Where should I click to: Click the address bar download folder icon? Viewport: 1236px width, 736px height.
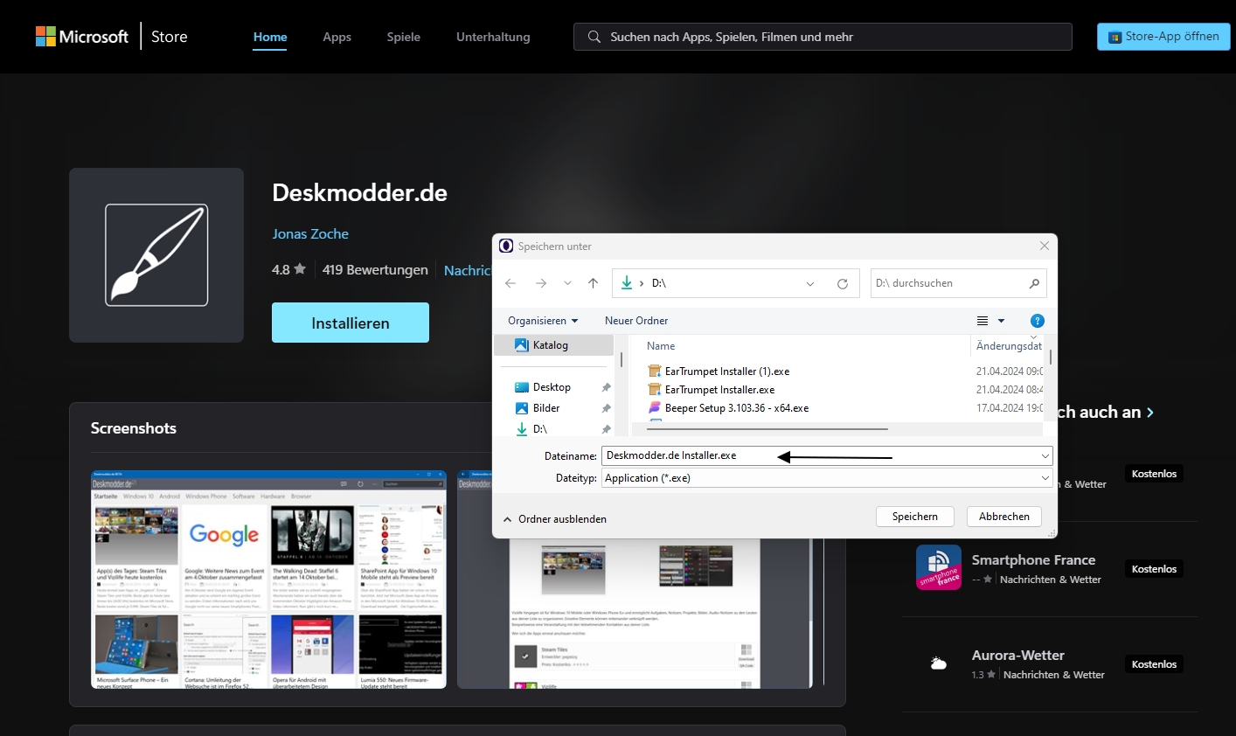tap(627, 282)
